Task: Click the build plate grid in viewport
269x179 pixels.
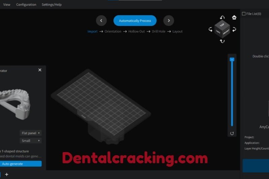Action: tap(101, 104)
